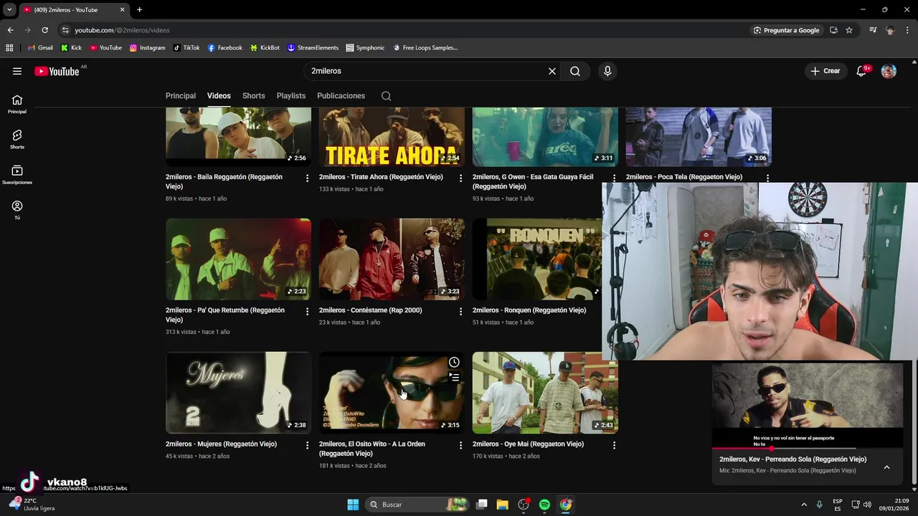The height and width of the screenshot is (516, 918).
Task: Open Chrome's apps grid in bookmarks bar
Action: click(9, 48)
